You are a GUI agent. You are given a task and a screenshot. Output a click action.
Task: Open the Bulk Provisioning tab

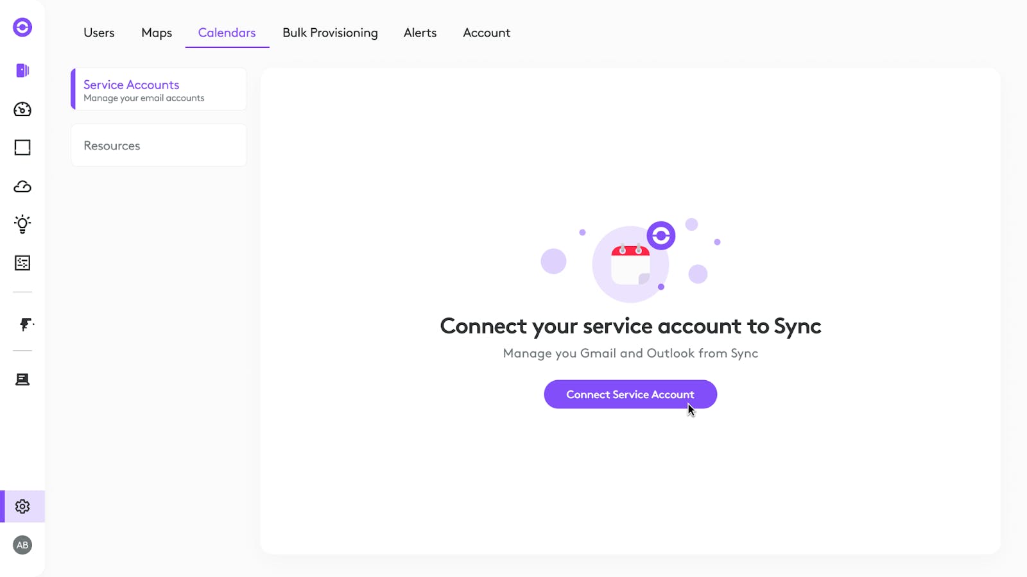330,33
